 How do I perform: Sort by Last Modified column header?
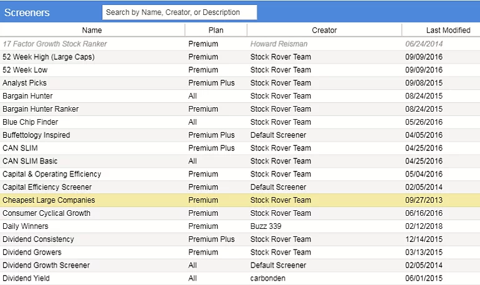(448, 30)
